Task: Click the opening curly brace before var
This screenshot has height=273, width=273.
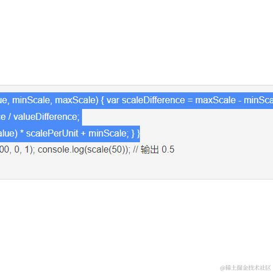Action: [x=102, y=100]
